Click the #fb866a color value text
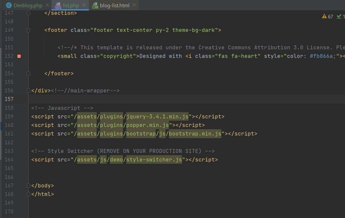 tap(321, 56)
